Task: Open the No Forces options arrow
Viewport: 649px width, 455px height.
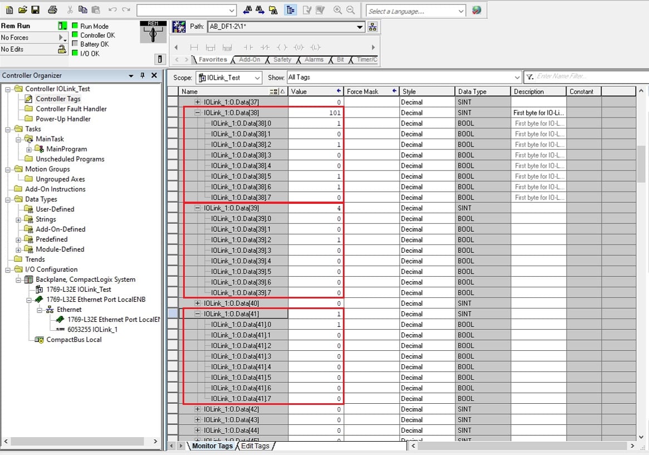Action: 61,37
